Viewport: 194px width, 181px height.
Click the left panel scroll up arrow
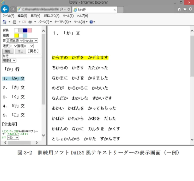tap(43, 31)
